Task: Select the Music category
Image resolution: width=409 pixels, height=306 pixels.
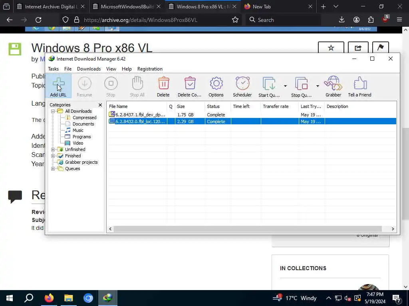Action: [x=78, y=130]
